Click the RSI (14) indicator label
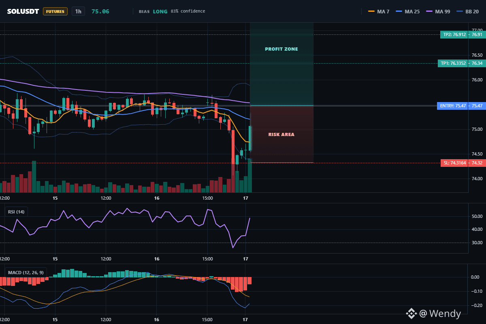The height and width of the screenshot is (324, 486). pos(17,211)
